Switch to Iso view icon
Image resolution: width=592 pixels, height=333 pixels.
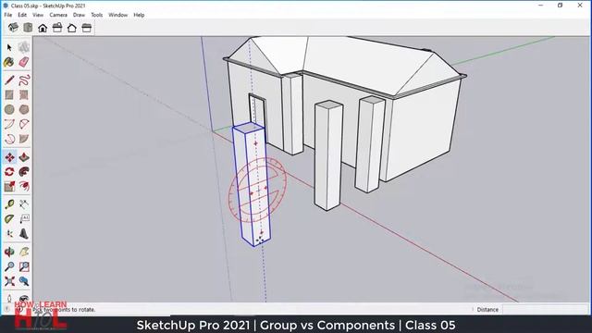13,28
